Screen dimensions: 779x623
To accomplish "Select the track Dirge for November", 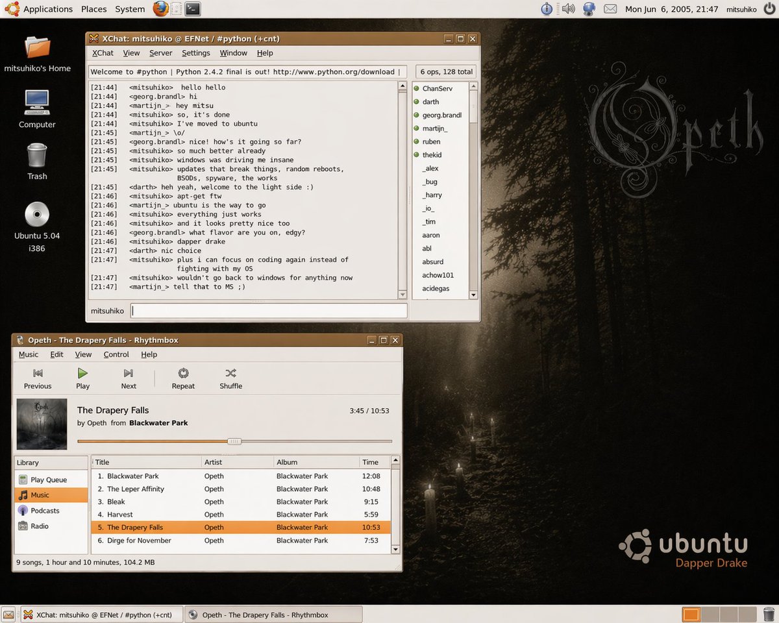I will tap(241, 541).
